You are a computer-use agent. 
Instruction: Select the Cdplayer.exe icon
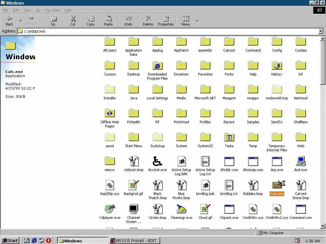coord(110,209)
